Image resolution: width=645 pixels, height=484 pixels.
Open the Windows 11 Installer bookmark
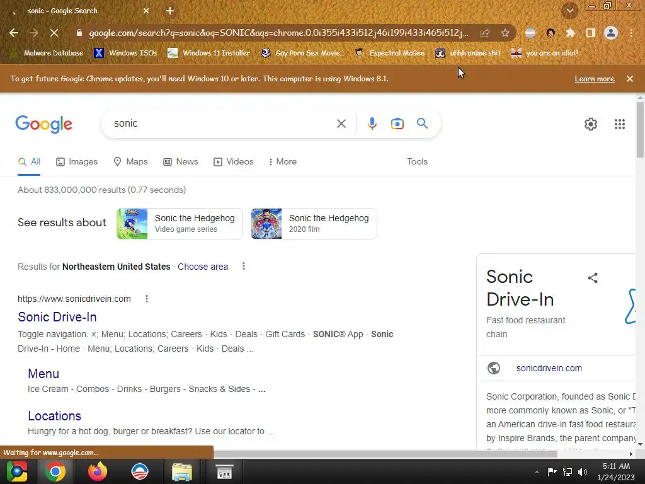click(x=209, y=53)
